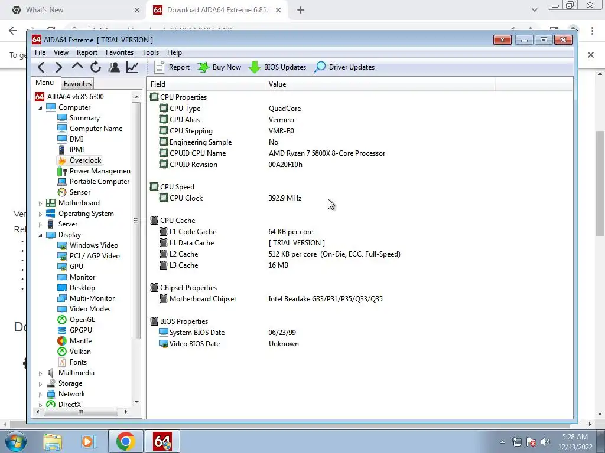
Task: Expand the Motherboard tree node
Action: [x=41, y=203]
